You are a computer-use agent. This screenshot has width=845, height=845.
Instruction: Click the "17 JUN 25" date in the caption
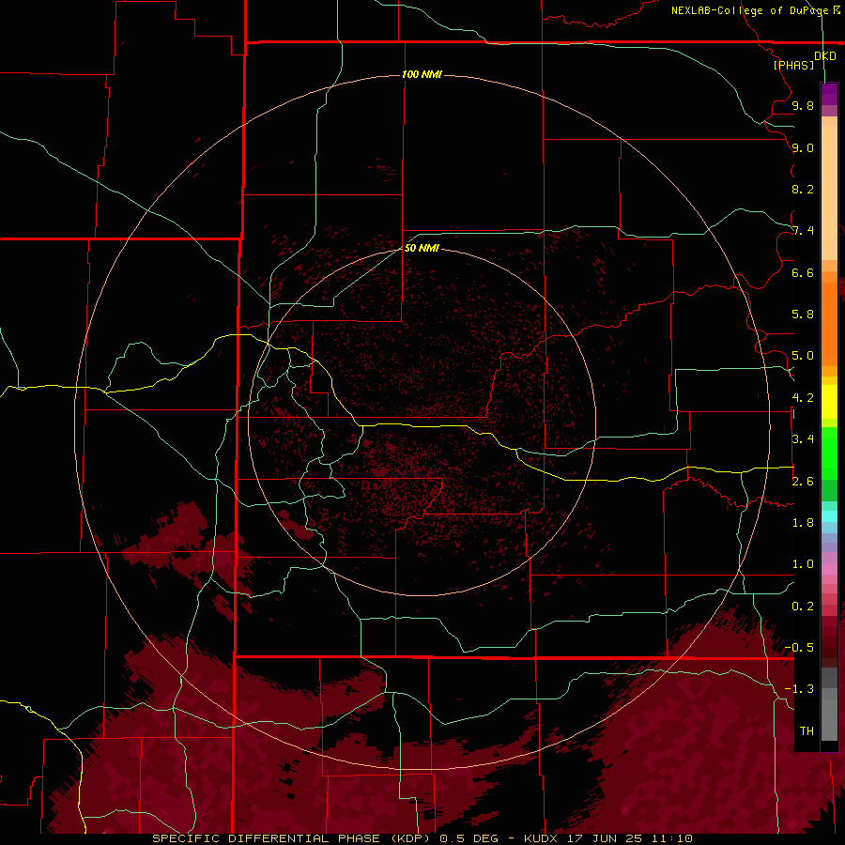pos(604,838)
